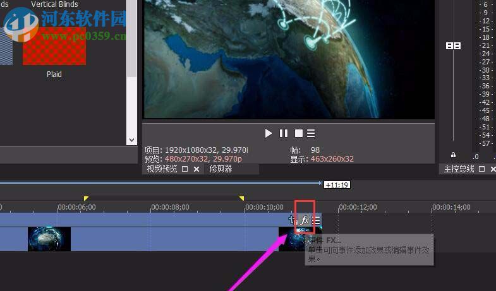Click the master bus volume fader handle
This screenshot has height=291, width=496.
(x=453, y=46)
